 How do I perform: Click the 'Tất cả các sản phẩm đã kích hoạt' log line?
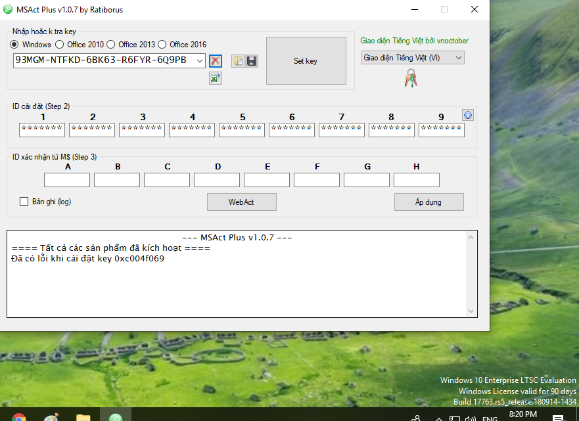[x=111, y=248]
